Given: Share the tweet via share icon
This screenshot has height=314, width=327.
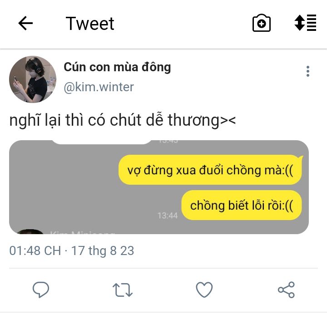Looking at the screenshot, I should click(286, 289).
